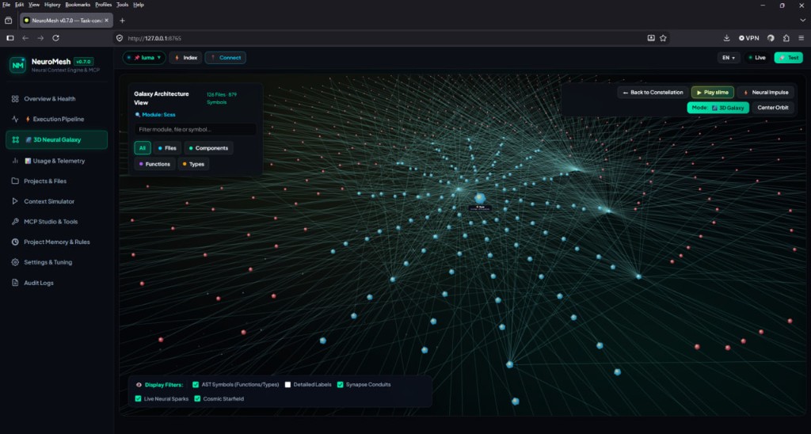Open the browser Tools menu
The height and width of the screenshot is (434, 811).
(123, 5)
